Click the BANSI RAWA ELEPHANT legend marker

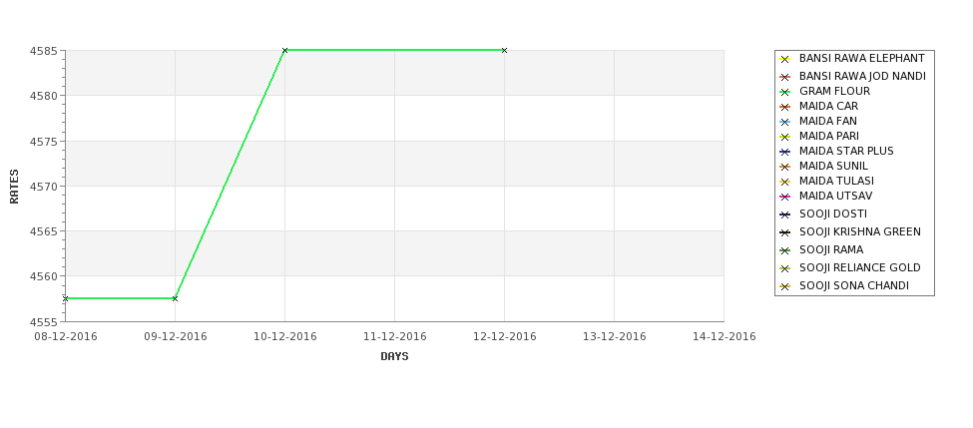[785, 59]
